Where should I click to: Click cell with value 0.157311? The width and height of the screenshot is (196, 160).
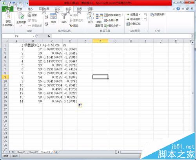pyautogui.click(x=70, y=101)
